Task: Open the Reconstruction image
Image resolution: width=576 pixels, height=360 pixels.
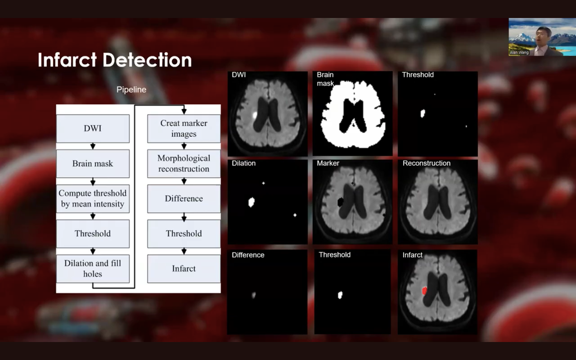Action: 438,202
